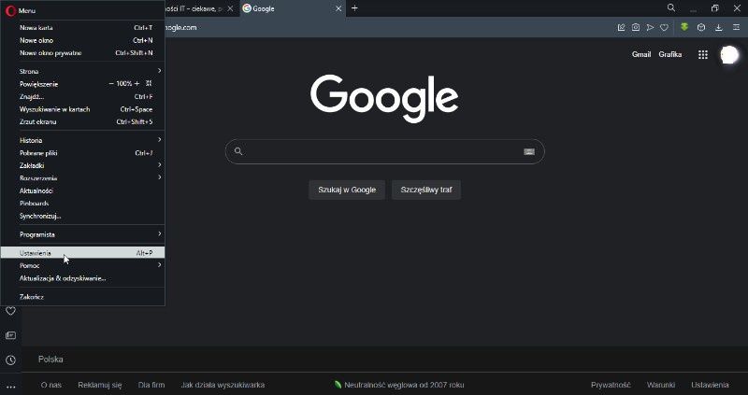Toggle fullscreen icon next to zoom
The height and width of the screenshot is (395, 748).
tap(149, 83)
